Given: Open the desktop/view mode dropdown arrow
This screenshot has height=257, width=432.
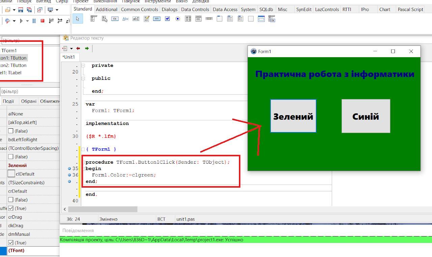Looking at the screenshot, I should point(57,10).
